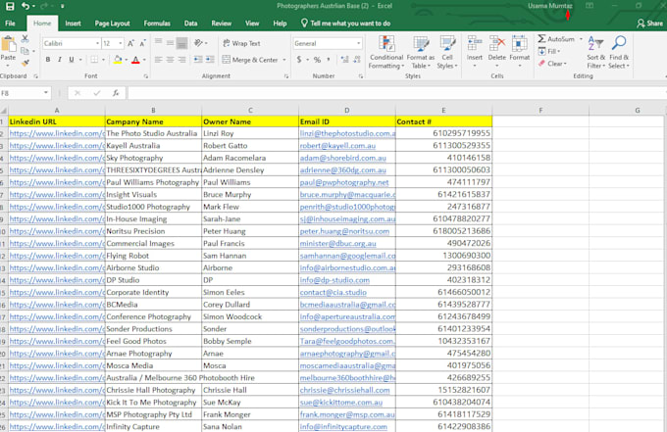Toggle Wrap Text

[x=241, y=43]
